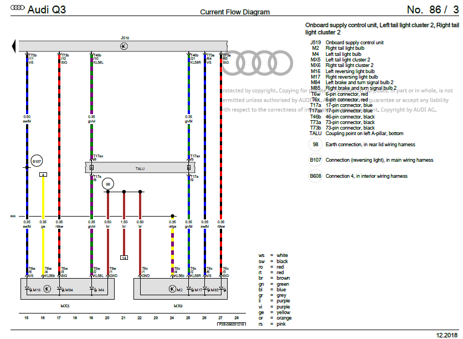Expand the TALU coupling point bar
The width and height of the screenshot is (463, 339).
[x=140, y=167]
